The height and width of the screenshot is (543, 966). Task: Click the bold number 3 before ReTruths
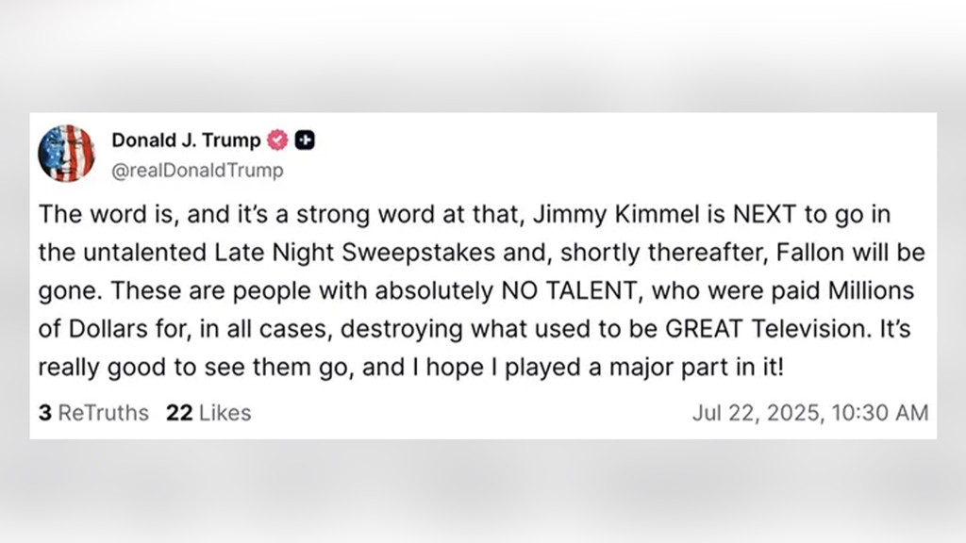(45, 413)
